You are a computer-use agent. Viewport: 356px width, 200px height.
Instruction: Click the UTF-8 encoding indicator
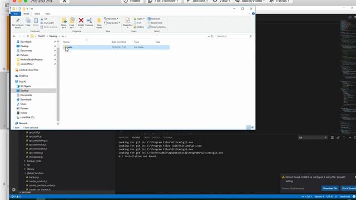click(x=329, y=197)
